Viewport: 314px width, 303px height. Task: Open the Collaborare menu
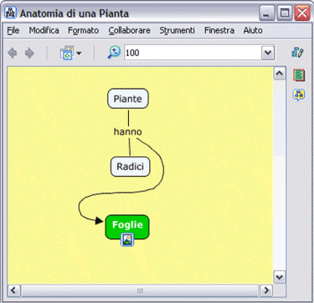coord(130,30)
